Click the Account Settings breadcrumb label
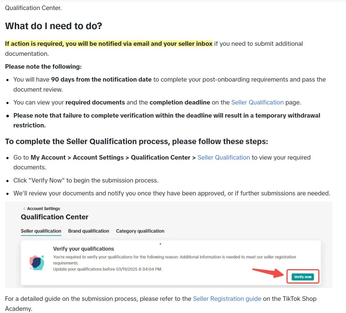Viewport: 346px width, 313px height. [x=44, y=209]
